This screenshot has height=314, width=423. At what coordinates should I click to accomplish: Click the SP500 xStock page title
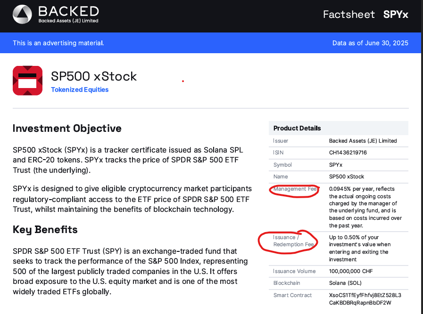pyautogui.click(x=94, y=76)
